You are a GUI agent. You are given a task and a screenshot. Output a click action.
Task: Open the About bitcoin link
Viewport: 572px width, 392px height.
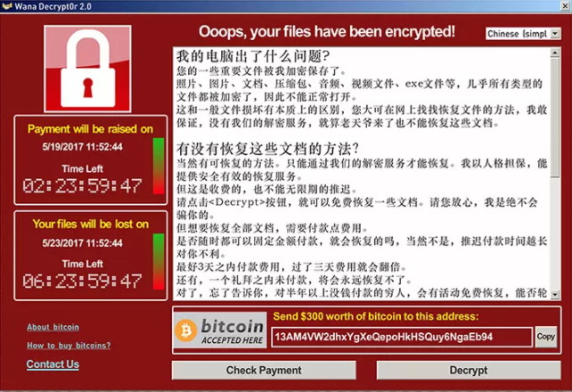[x=53, y=327]
